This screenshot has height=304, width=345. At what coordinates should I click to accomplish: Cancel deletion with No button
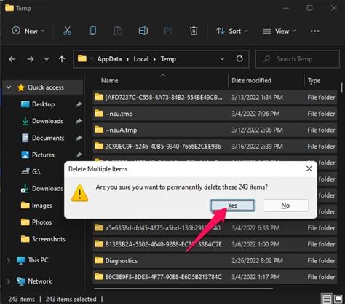(x=285, y=206)
